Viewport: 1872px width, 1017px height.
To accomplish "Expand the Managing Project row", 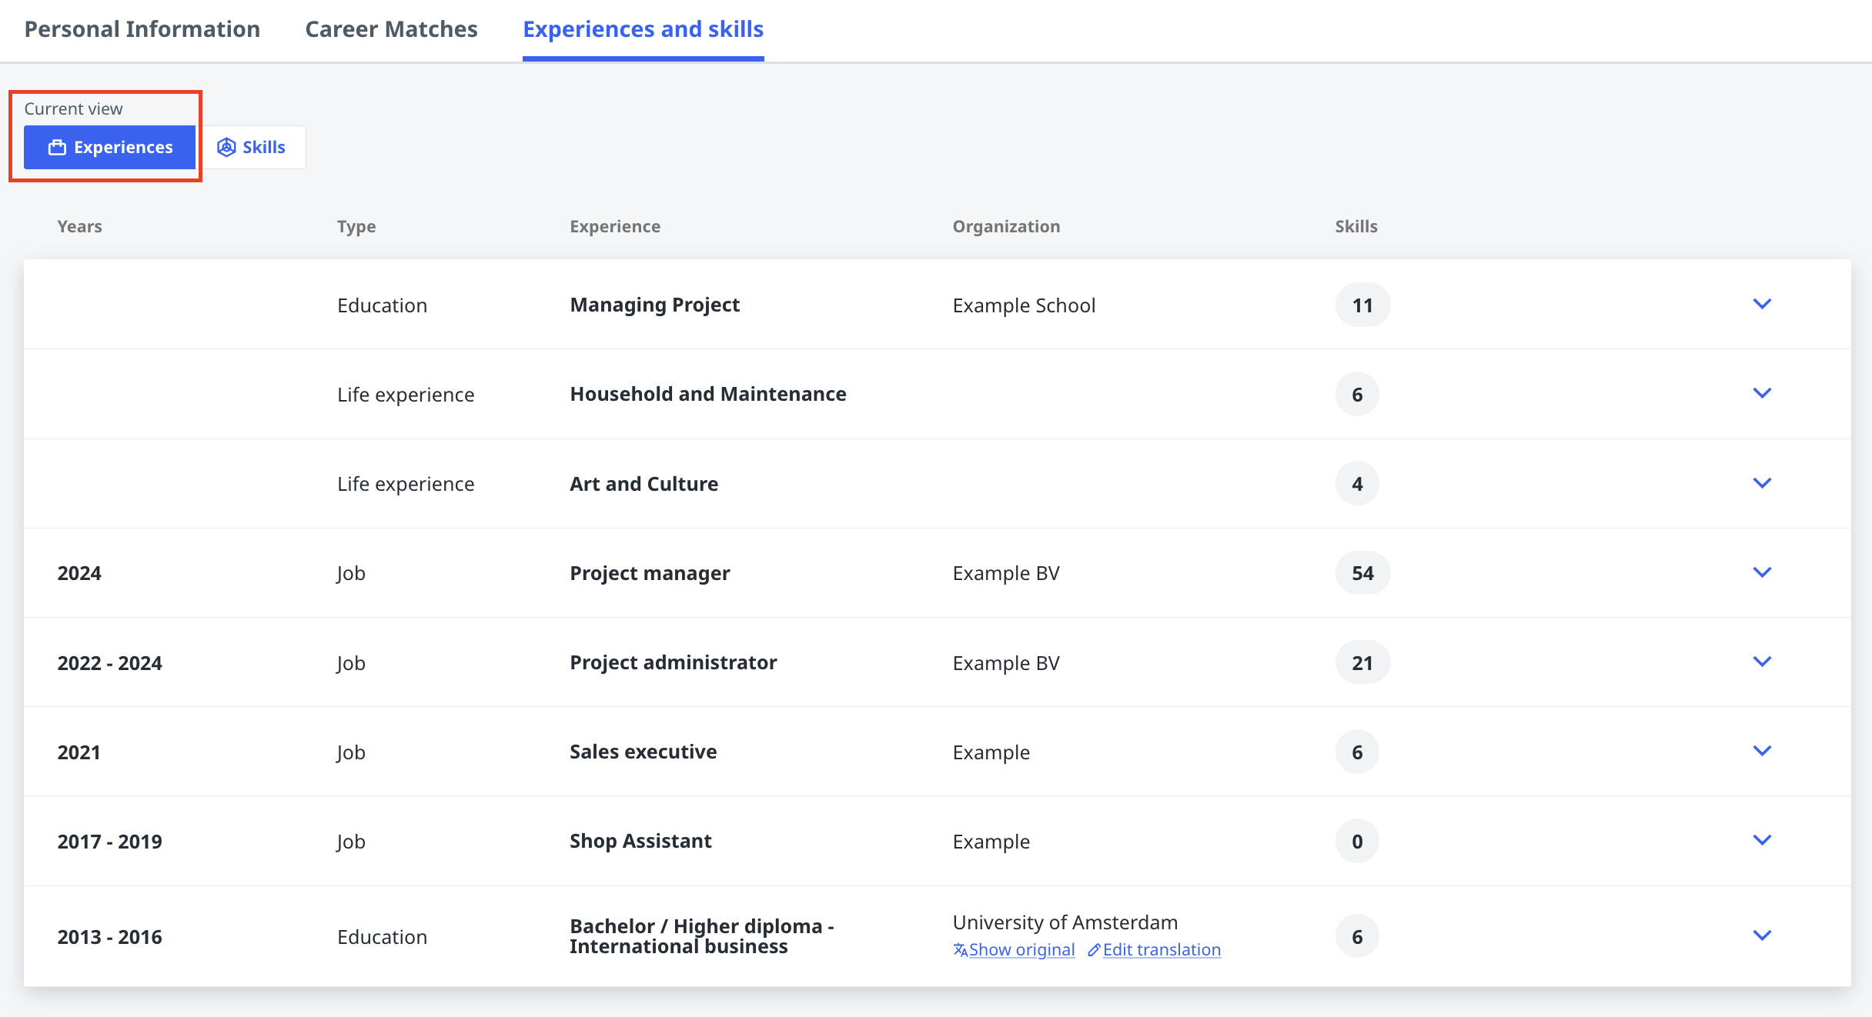I will click(x=1762, y=304).
